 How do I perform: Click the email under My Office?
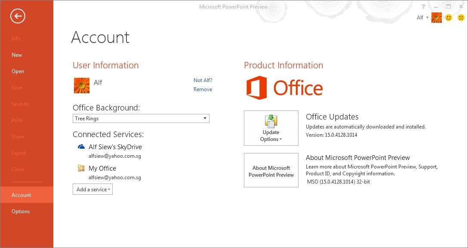click(114, 178)
